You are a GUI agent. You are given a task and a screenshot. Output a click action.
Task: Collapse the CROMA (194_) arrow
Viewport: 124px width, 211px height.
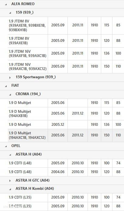(10, 95)
